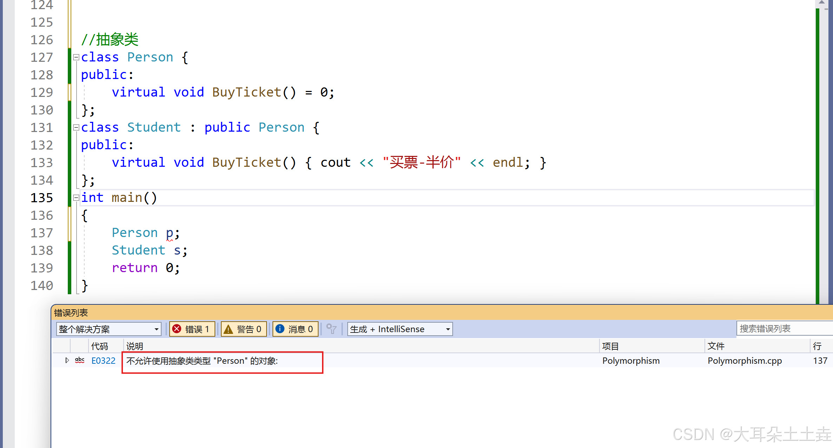Open the 整个解决方案 scope dropdown

pos(108,329)
